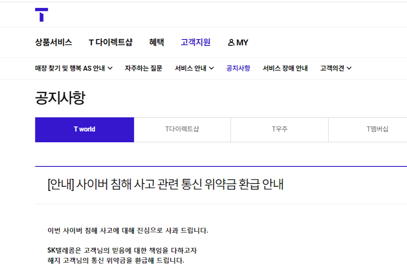Click the notice title 사이버 침해 사고 관련 통신 위약금 환급 안내

165,184
